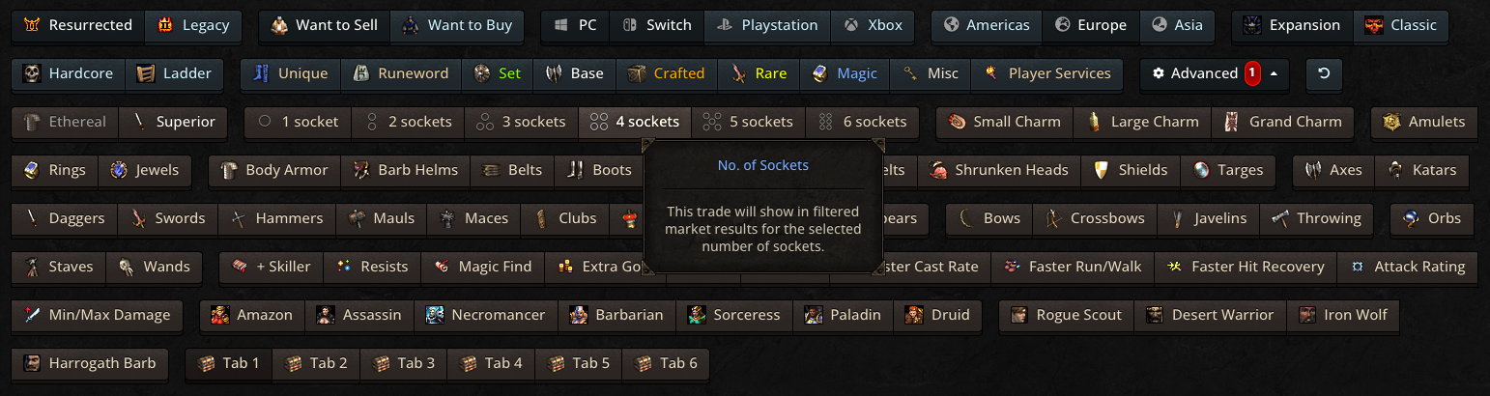The image size is (1490, 396).
Task: Select the Sorceress class portrait icon
Action: coord(697,315)
